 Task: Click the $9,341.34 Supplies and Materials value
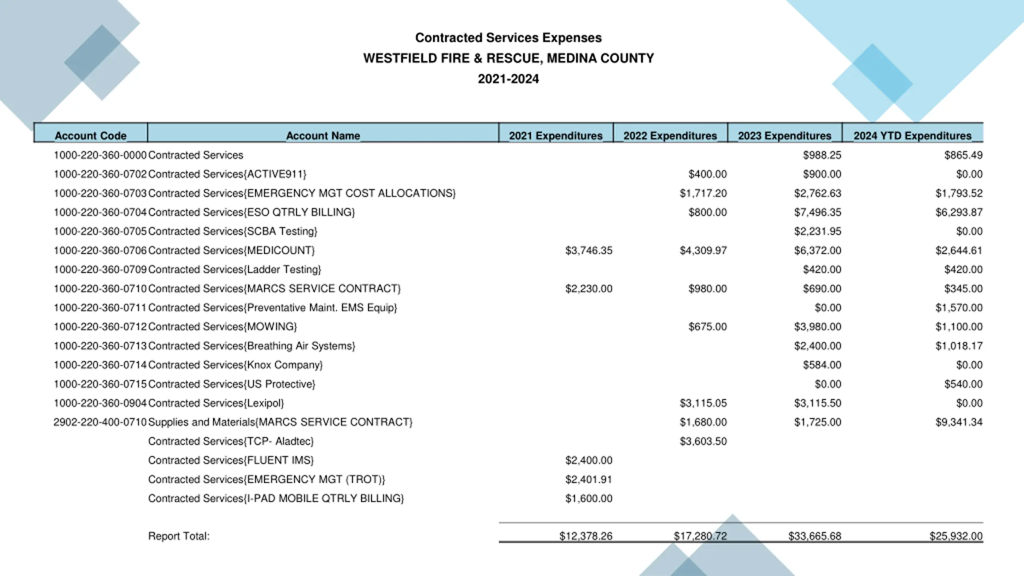point(959,422)
